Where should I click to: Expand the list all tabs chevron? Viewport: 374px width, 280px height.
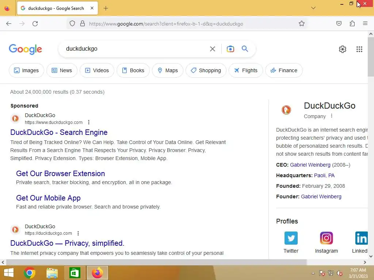tap(313, 8)
